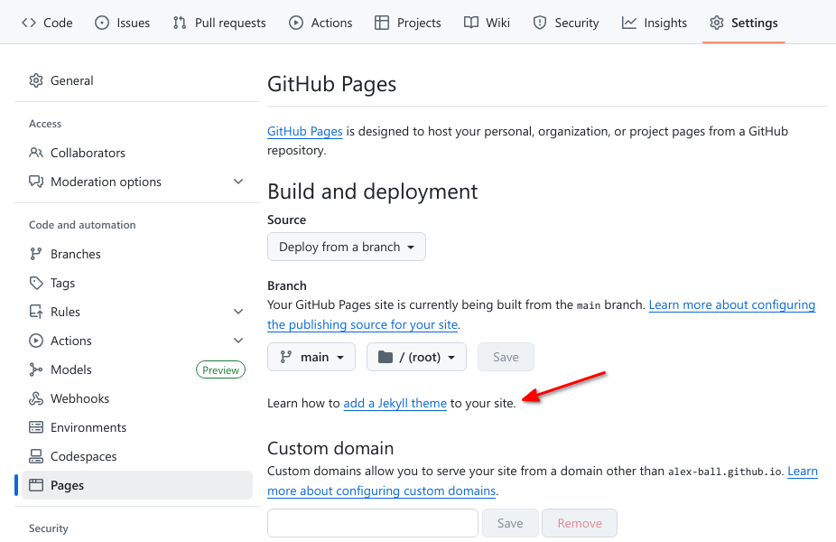Switch to the Pull requests tab
The height and width of the screenshot is (542, 836).
(x=219, y=23)
